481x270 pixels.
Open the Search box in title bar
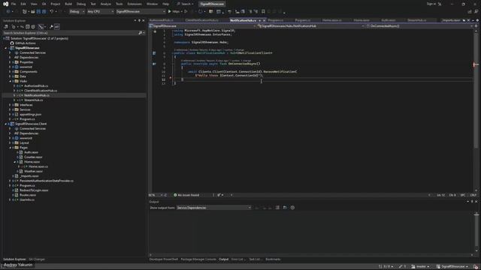(185, 4)
